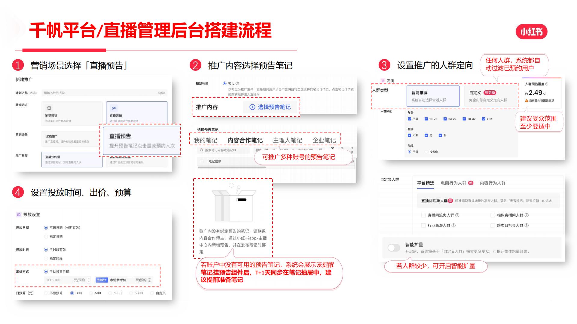Check the 行业高潜人群 checkbox
The width and height of the screenshot is (577, 324).
tap(423, 225)
